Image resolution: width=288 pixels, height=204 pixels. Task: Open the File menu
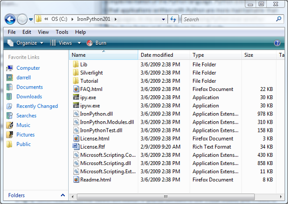[12, 32]
